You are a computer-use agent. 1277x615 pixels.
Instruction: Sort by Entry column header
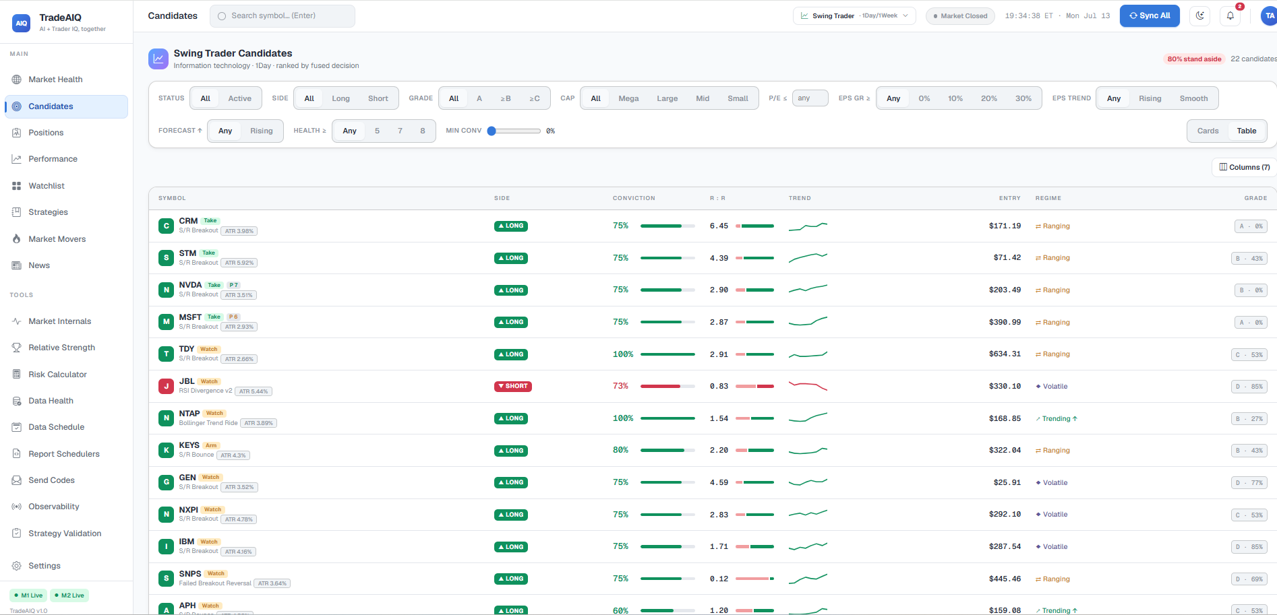tap(1009, 198)
